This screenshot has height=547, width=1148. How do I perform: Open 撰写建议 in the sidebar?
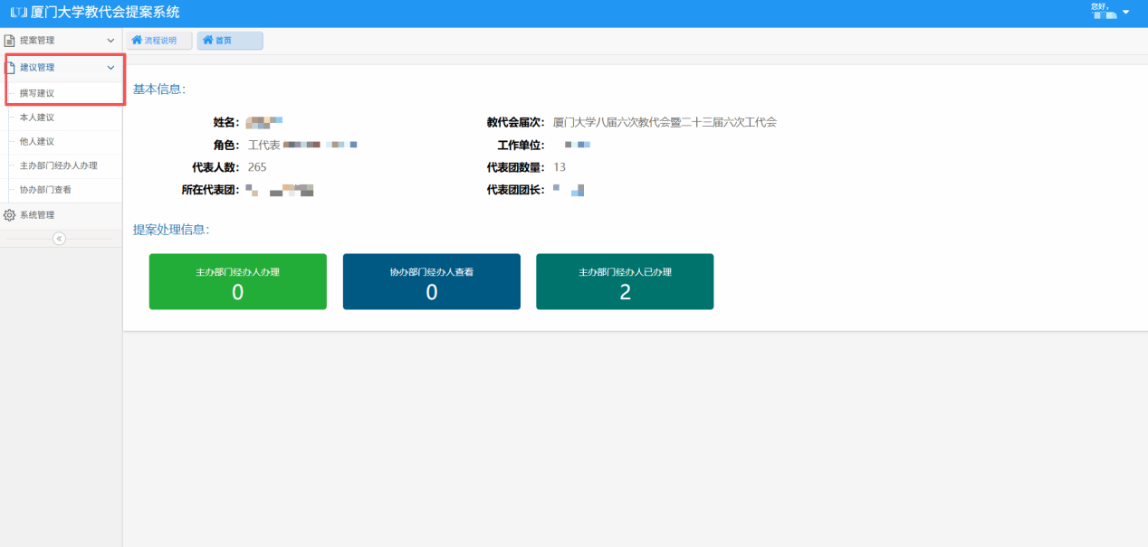pyautogui.click(x=37, y=93)
